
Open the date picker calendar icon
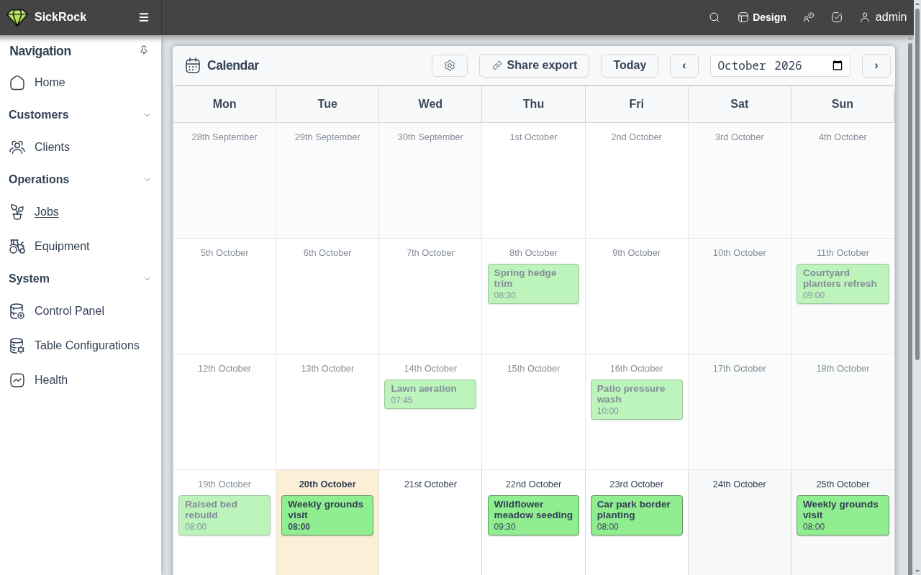click(838, 65)
